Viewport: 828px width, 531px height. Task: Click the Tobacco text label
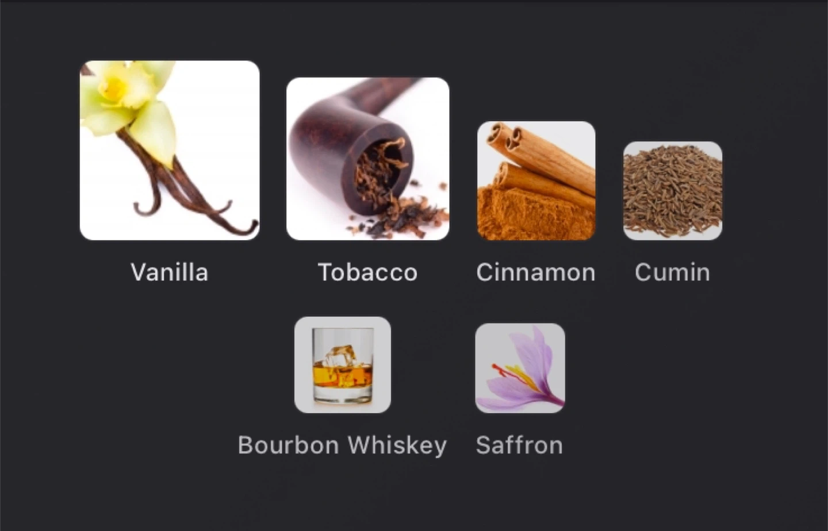click(368, 272)
